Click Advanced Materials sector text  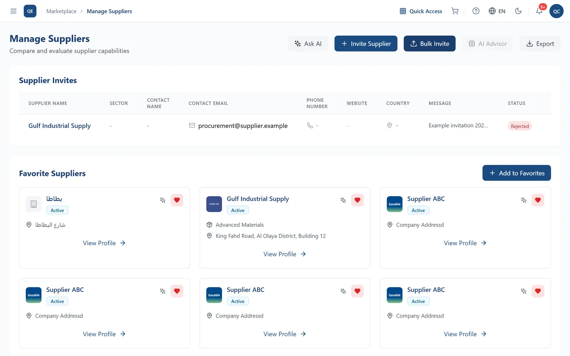[x=239, y=225]
